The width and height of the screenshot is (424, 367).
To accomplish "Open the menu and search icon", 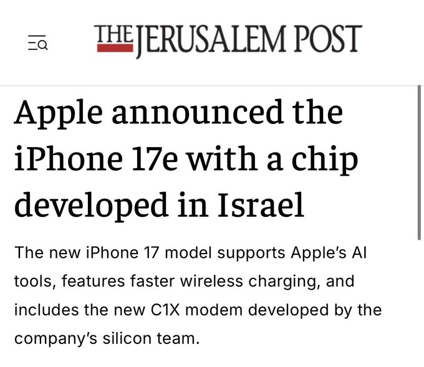I will click(x=38, y=42).
